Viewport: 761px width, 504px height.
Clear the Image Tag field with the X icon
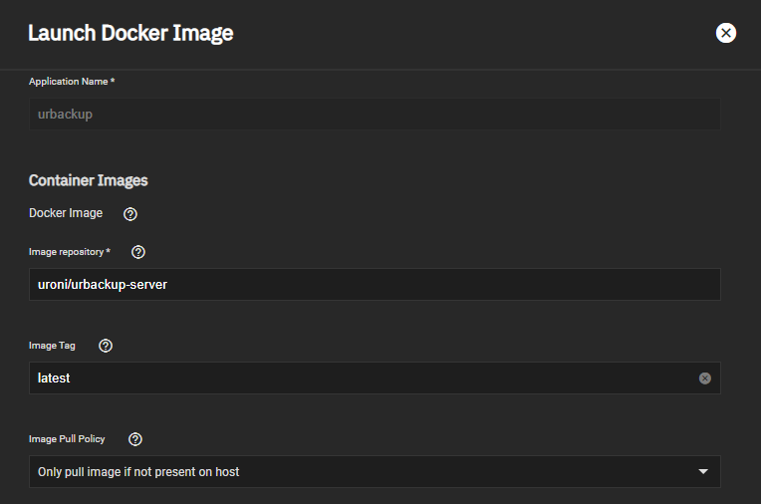tap(705, 378)
